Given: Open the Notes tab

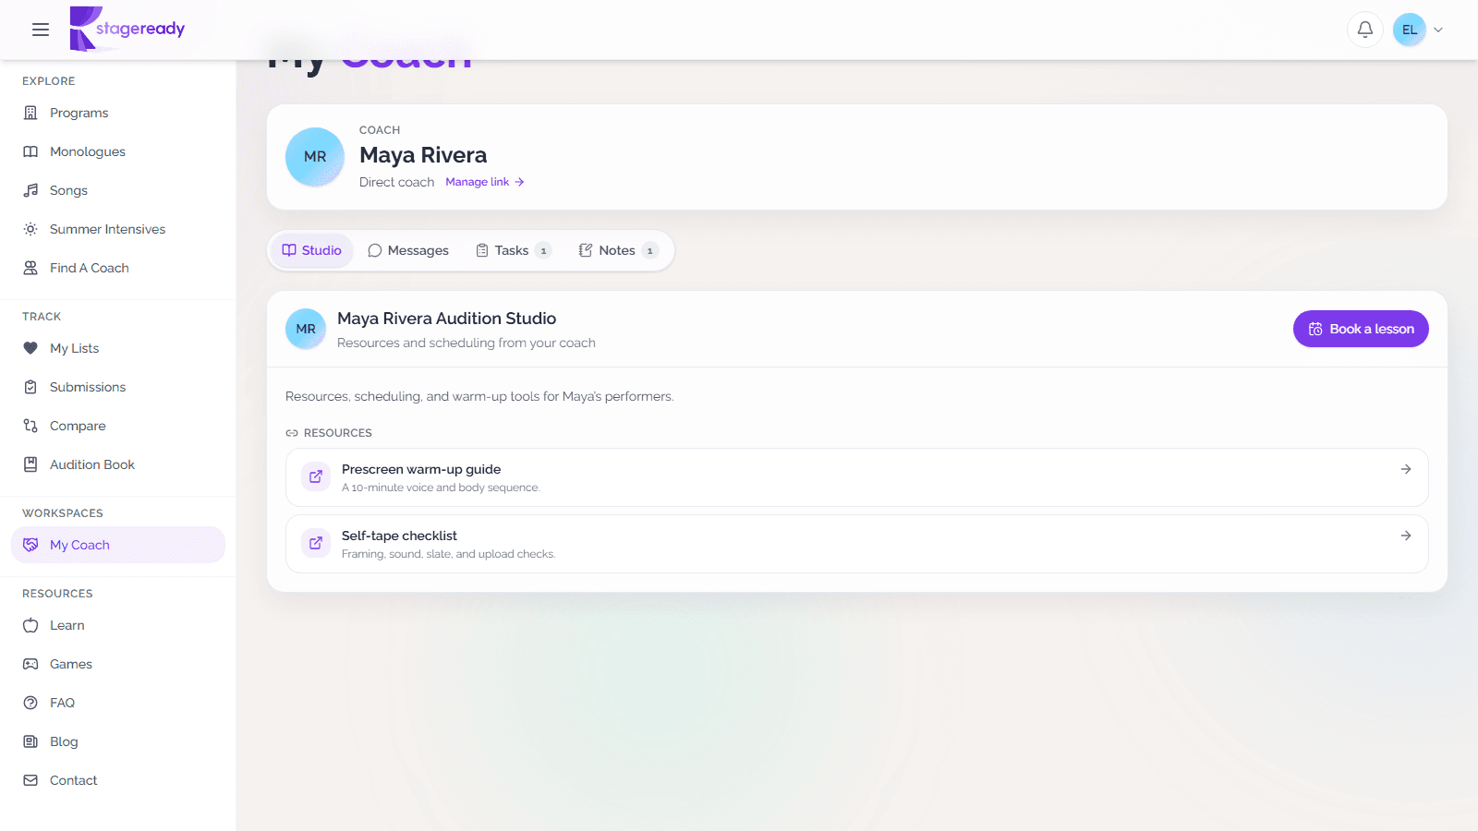Looking at the screenshot, I should [x=618, y=250].
